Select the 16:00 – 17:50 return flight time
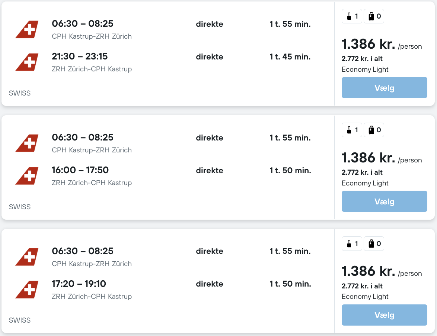The height and width of the screenshot is (336, 437). (80, 170)
